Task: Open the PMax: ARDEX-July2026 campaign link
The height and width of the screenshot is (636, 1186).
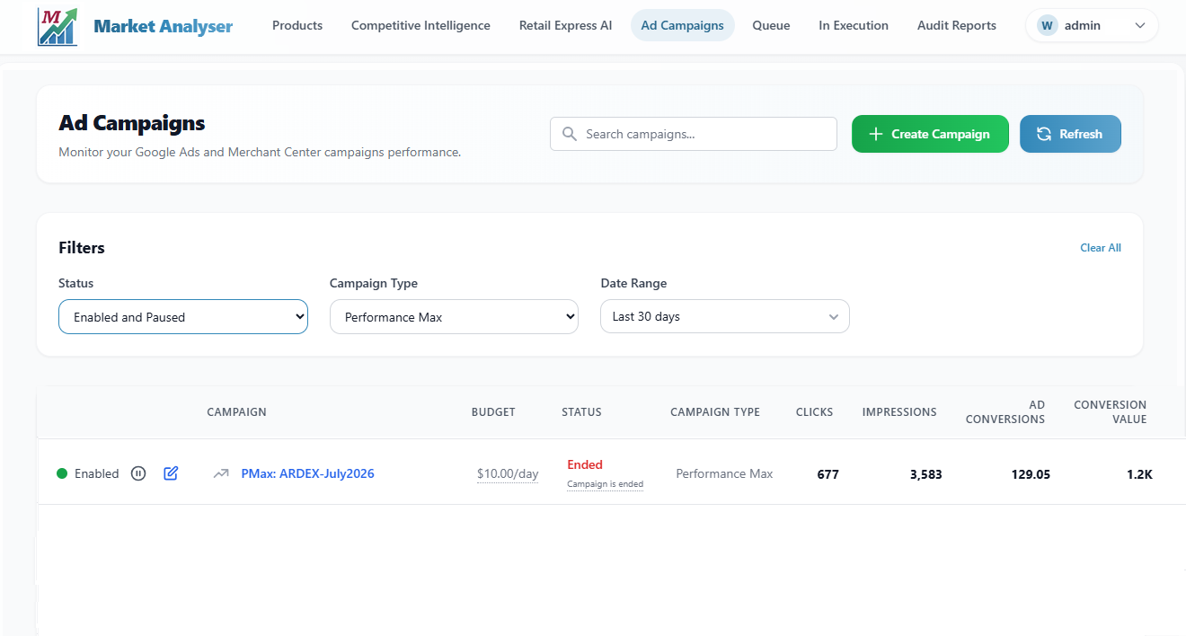Action: pos(307,473)
